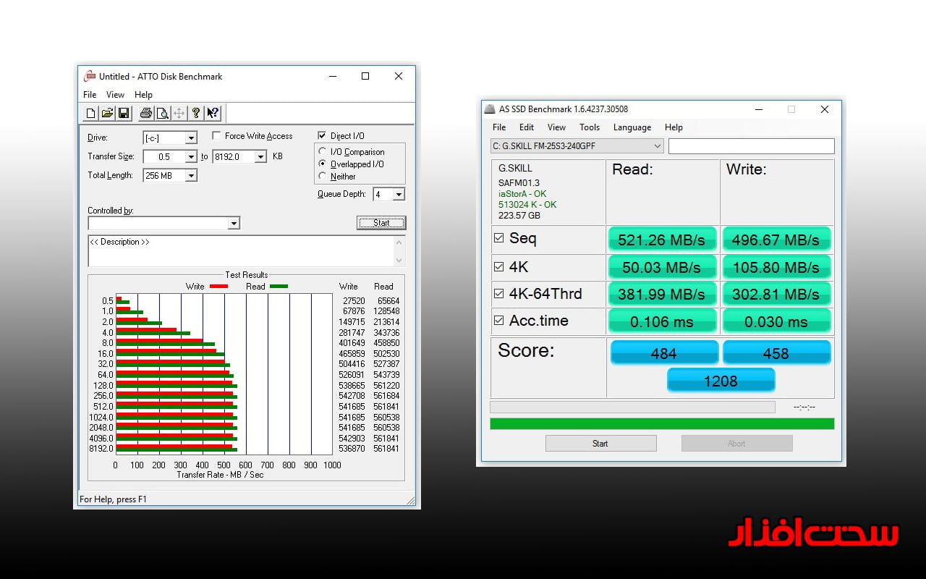The image size is (926, 579).
Task: Uncheck the Direct I/O checkbox
Action: (x=323, y=136)
